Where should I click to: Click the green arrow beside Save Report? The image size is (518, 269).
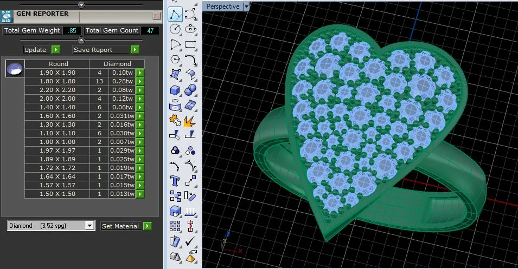click(x=135, y=49)
